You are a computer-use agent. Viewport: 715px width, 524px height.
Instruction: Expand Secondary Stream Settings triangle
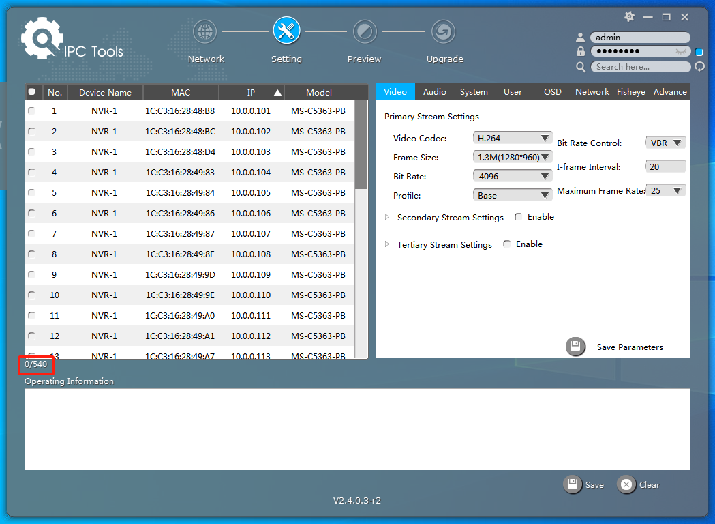[x=387, y=217]
